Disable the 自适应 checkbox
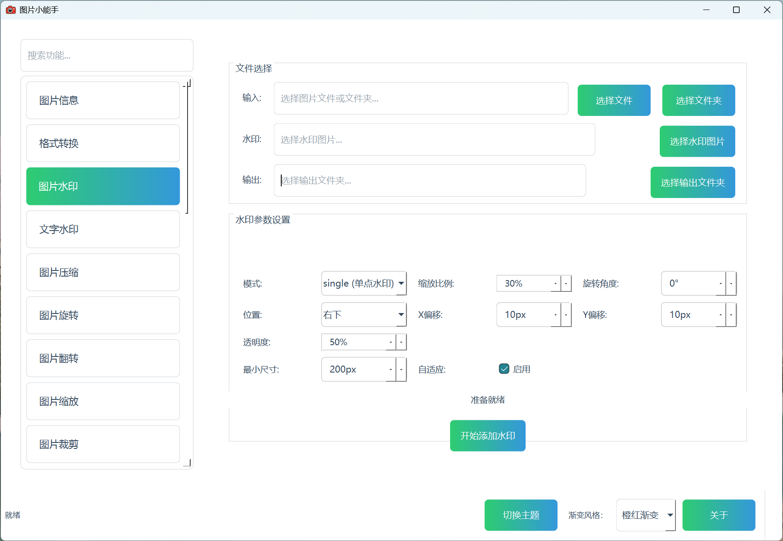783x541 pixels. 504,368
